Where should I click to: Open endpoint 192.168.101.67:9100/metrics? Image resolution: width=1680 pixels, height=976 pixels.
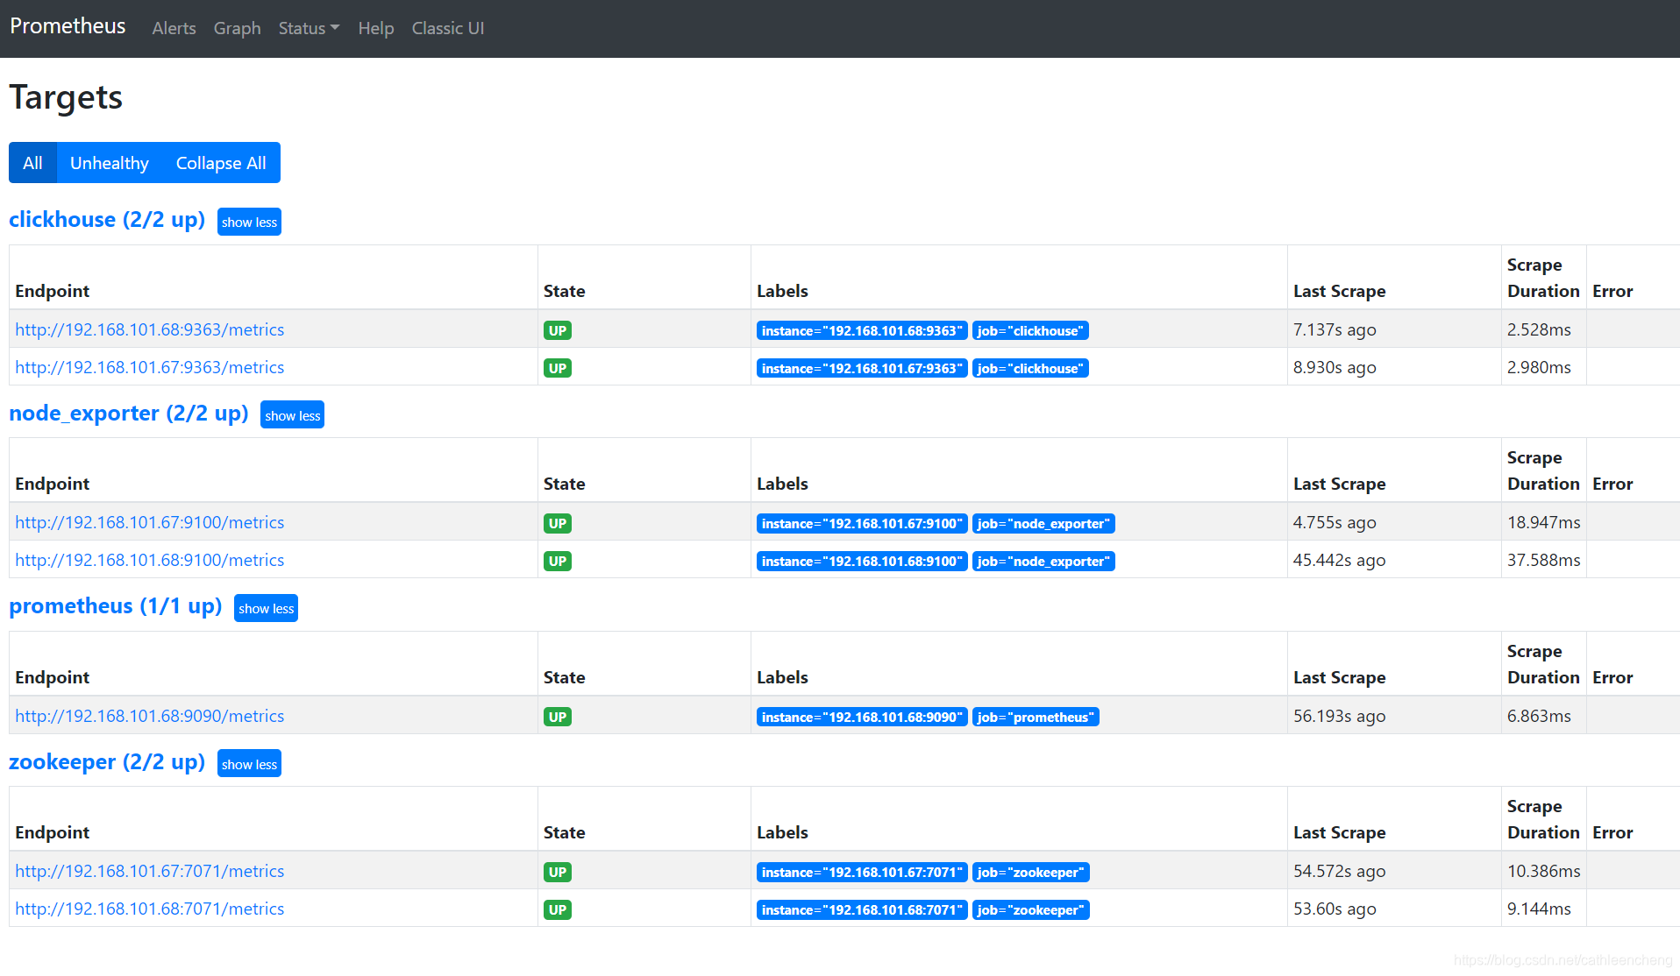pyautogui.click(x=149, y=522)
